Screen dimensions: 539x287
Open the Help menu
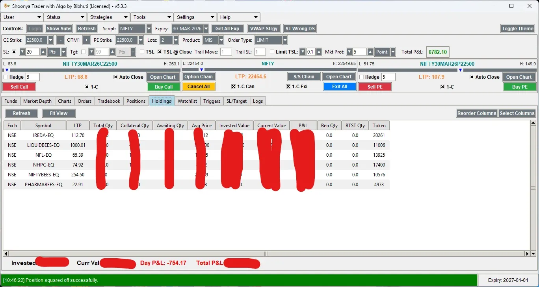(x=239, y=17)
